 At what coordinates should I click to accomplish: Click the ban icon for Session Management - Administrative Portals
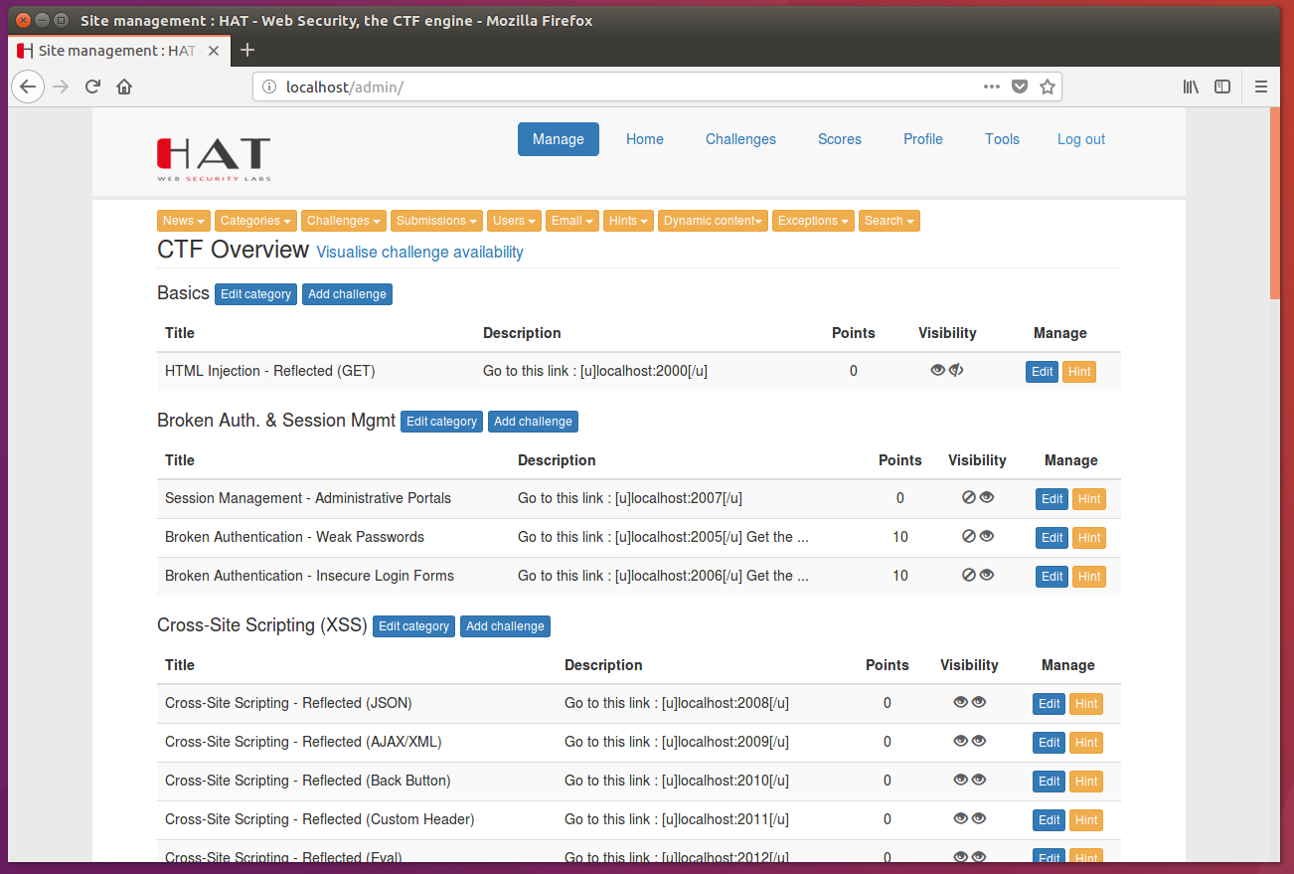coord(969,498)
